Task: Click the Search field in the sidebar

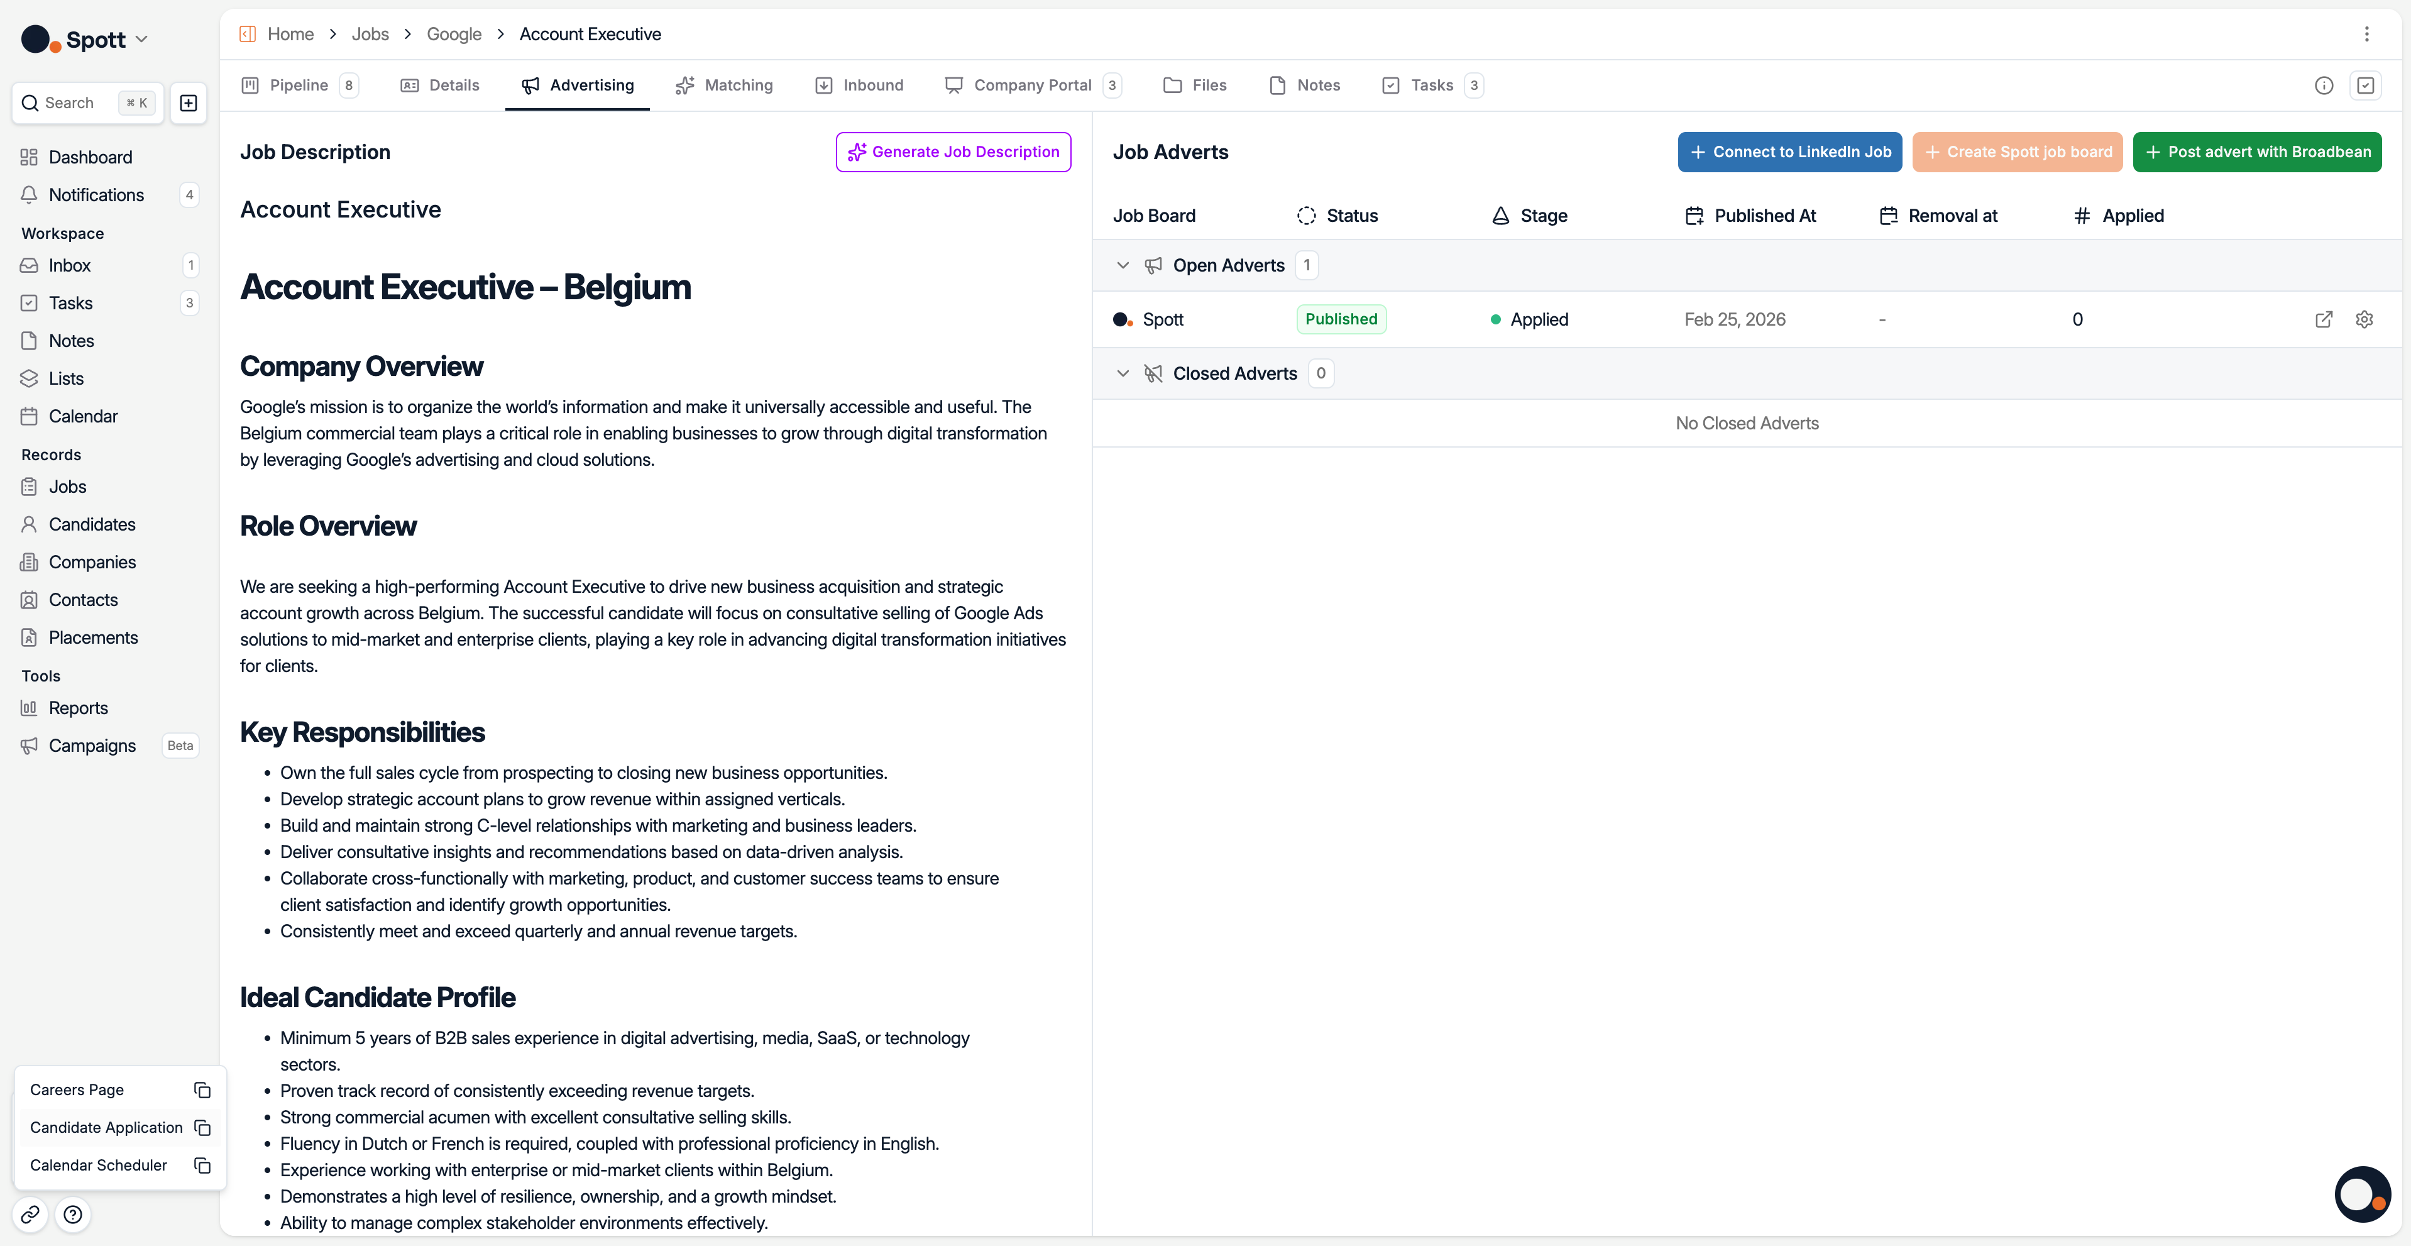Action: coord(88,103)
